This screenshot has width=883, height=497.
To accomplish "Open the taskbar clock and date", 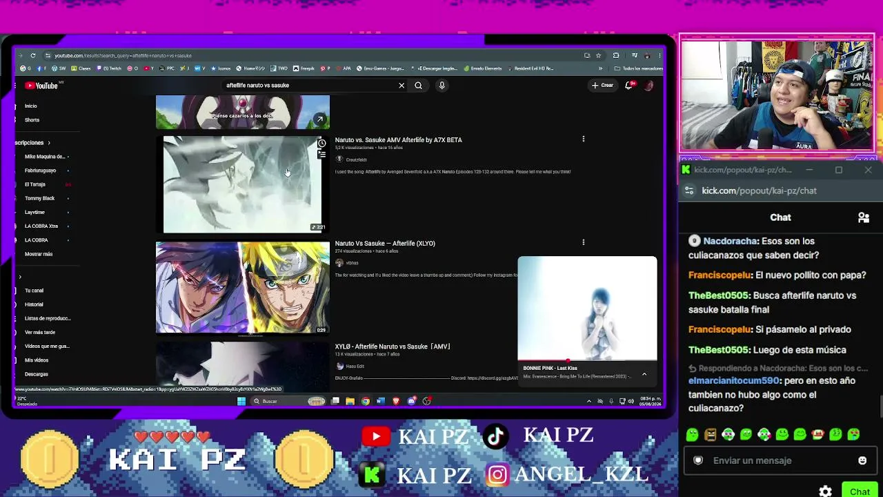I will [x=651, y=401].
